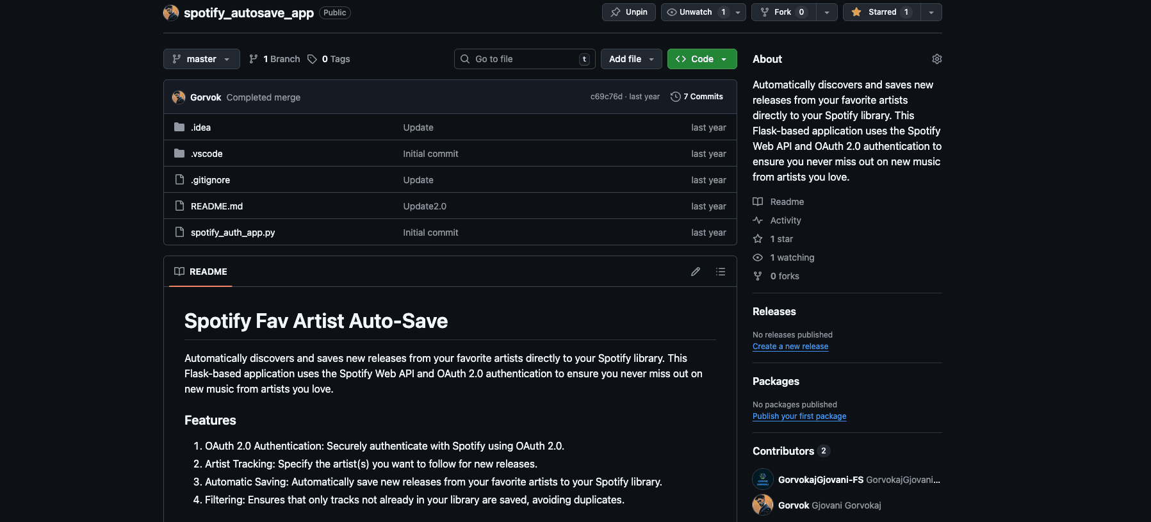
Task: Toggle the Starred button
Action: [881, 12]
